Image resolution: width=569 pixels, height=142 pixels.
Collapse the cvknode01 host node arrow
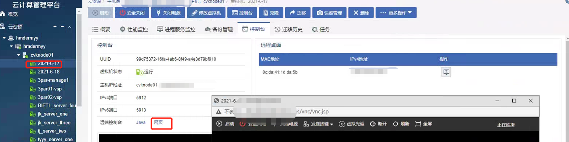[18, 55]
